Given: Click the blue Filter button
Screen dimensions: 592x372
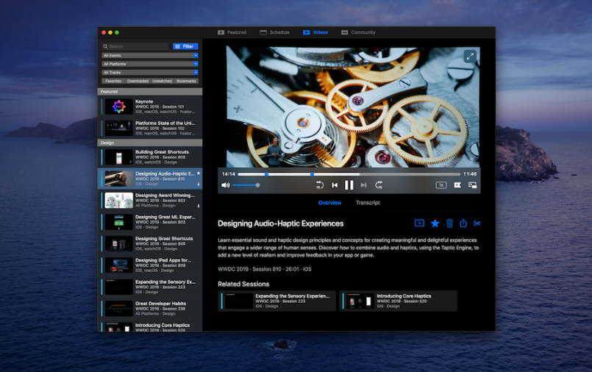Looking at the screenshot, I should 185,46.
